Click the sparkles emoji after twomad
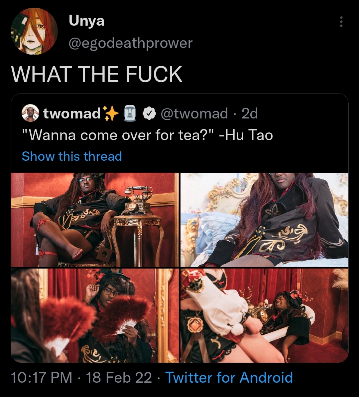Image resolution: width=359 pixels, height=397 pixels. point(111,113)
